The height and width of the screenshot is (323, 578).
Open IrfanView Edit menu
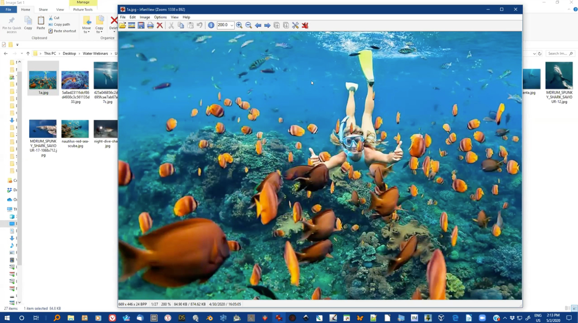coord(132,17)
